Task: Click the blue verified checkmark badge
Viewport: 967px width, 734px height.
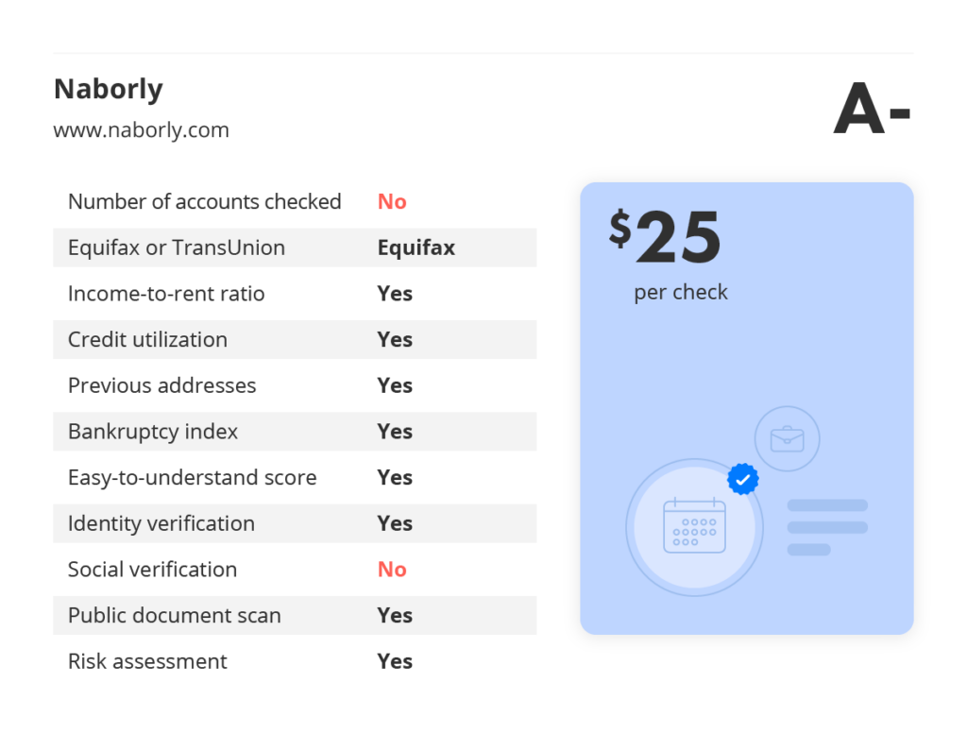Action: (x=743, y=479)
